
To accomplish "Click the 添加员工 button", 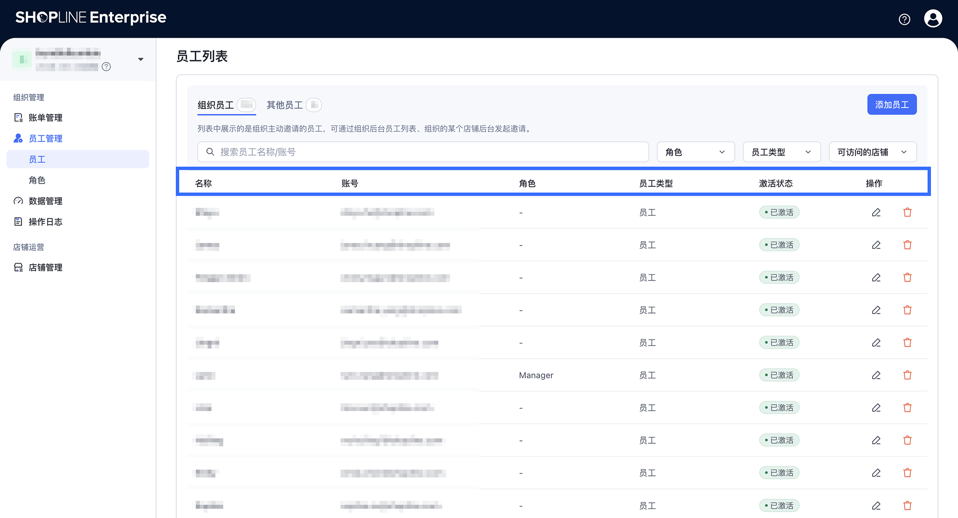I will [x=892, y=105].
